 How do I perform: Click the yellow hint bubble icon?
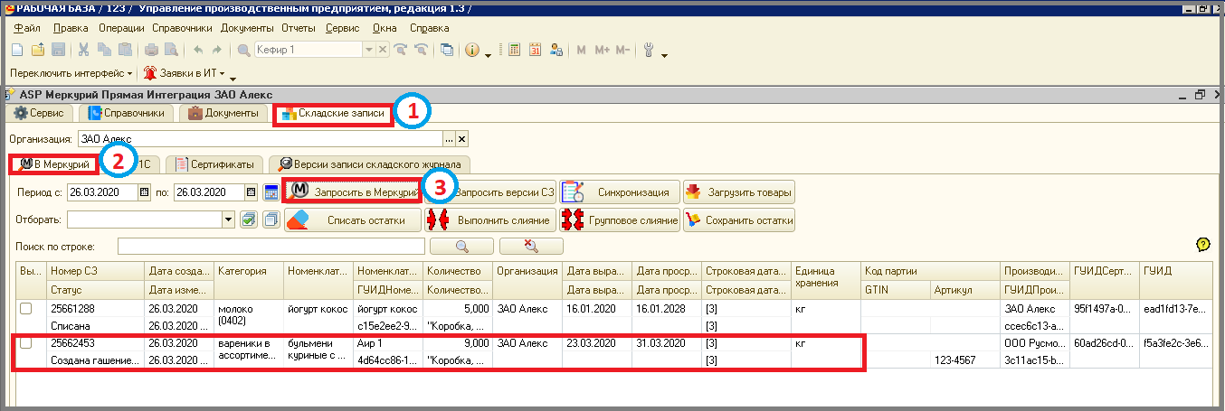(x=1202, y=244)
